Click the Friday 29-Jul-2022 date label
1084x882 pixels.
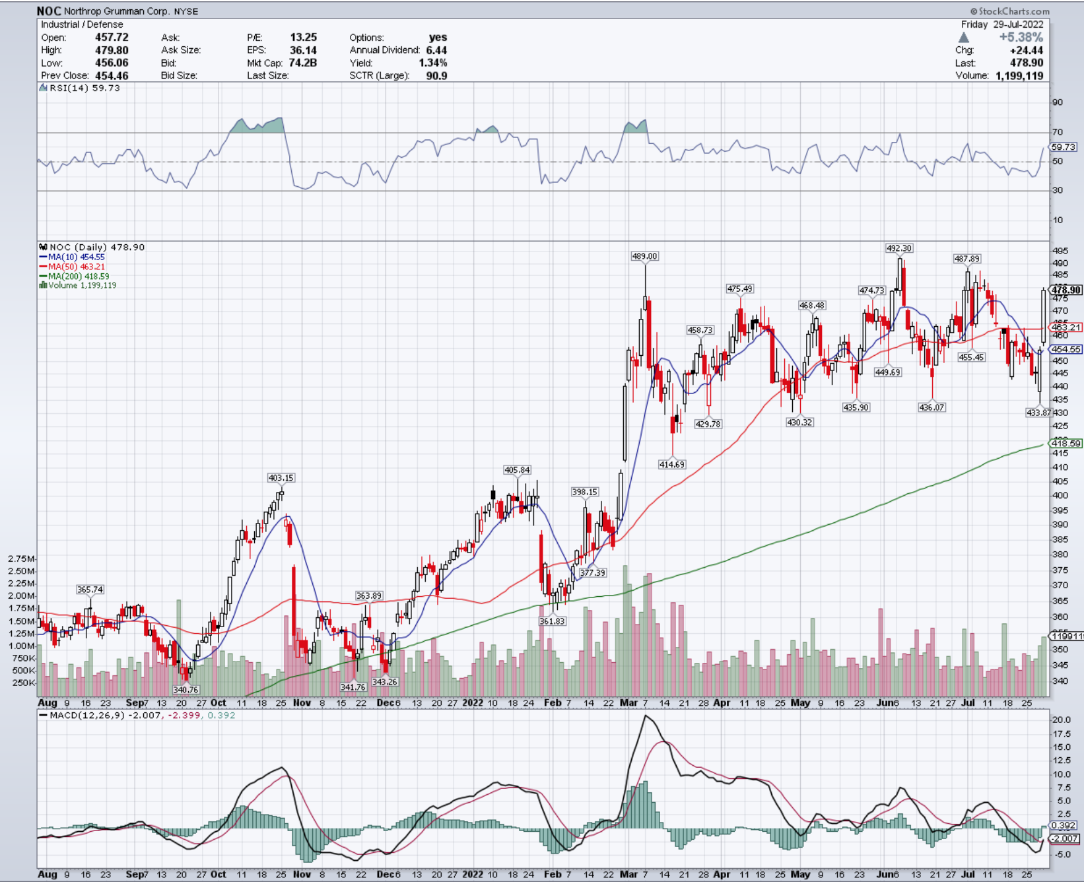(1002, 24)
